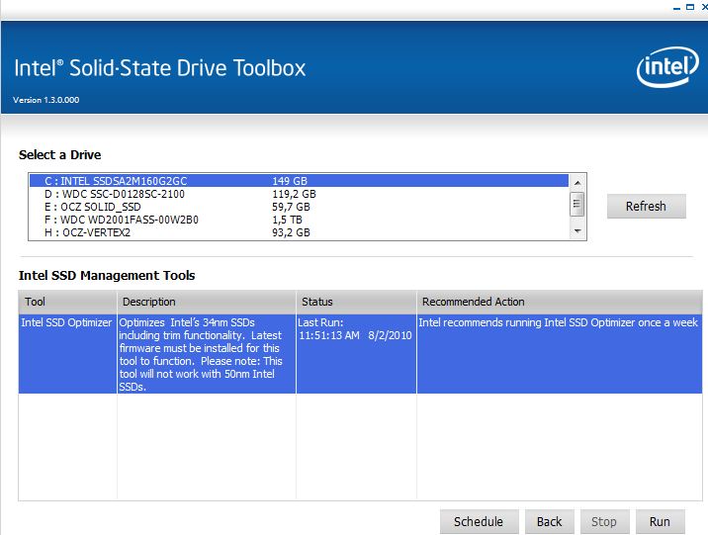Viewport: 708px width, 535px height.
Task: Click the once a week recommendation text
Action: point(558,322)
